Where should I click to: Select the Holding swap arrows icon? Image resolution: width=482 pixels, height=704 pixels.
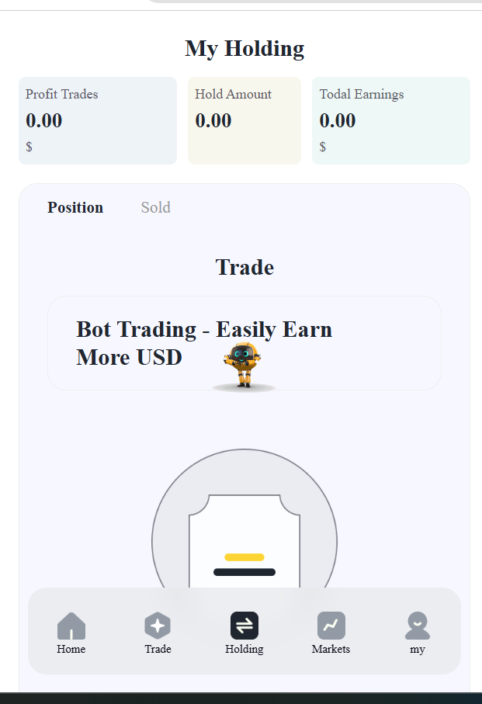[x=244, y=626]
